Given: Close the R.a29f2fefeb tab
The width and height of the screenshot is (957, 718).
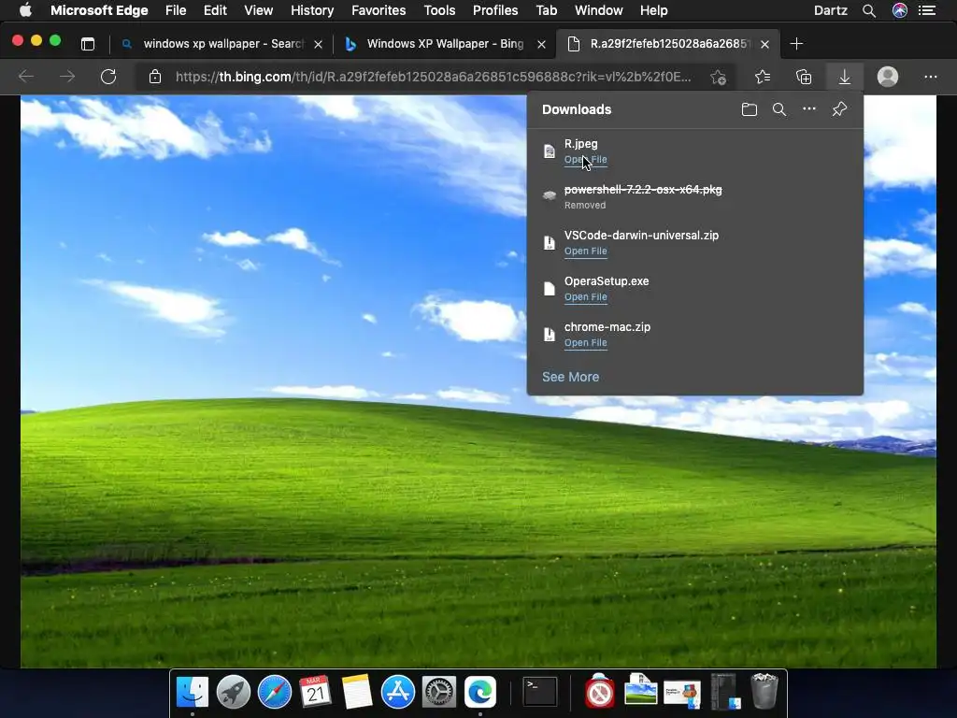Looking at the screenshot, I should (x=764, y=44).
